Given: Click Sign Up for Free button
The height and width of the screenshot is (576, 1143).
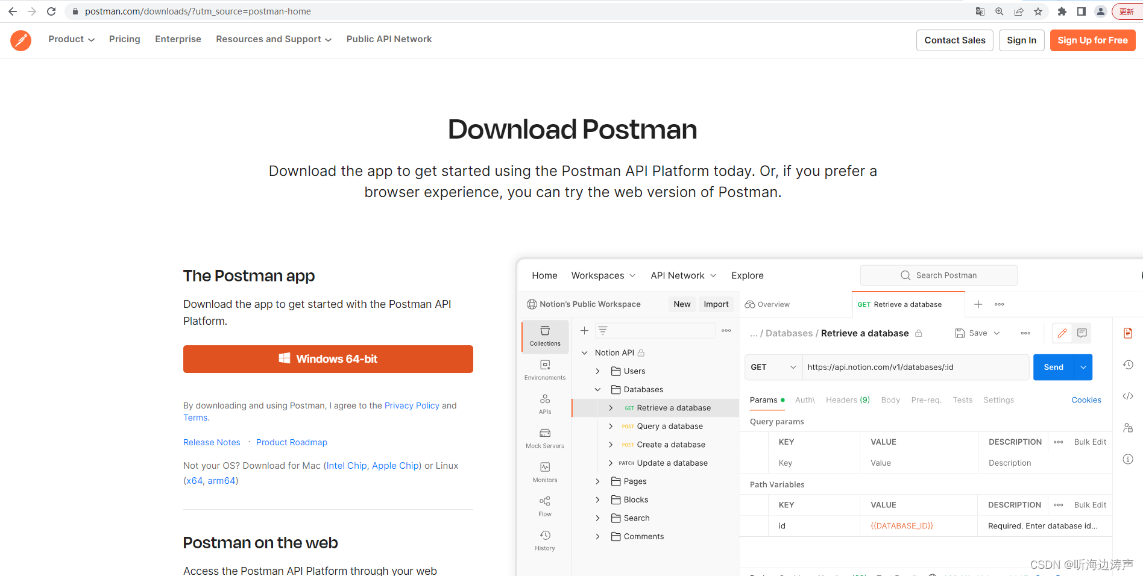Looking at the screenshot, I should pyautogui.click(x=1092, y=40).
